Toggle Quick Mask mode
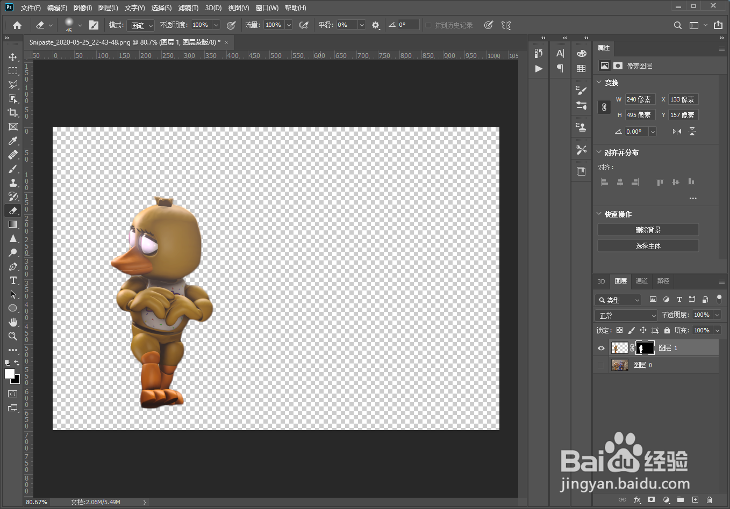The image size is (730, 509). (13, 394)
